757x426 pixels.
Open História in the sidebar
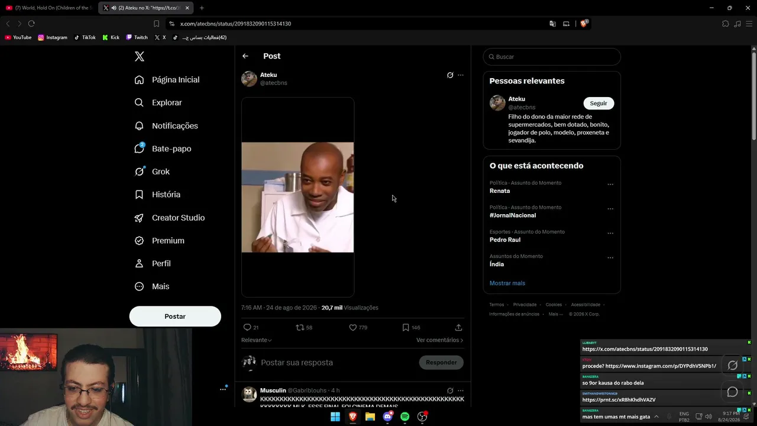coord(158,194)
